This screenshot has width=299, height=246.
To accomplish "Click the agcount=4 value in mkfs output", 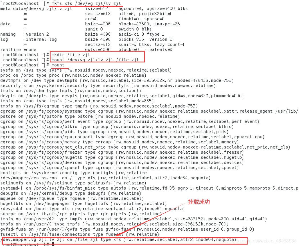I will pyautogui.click(x=131, y=9).
